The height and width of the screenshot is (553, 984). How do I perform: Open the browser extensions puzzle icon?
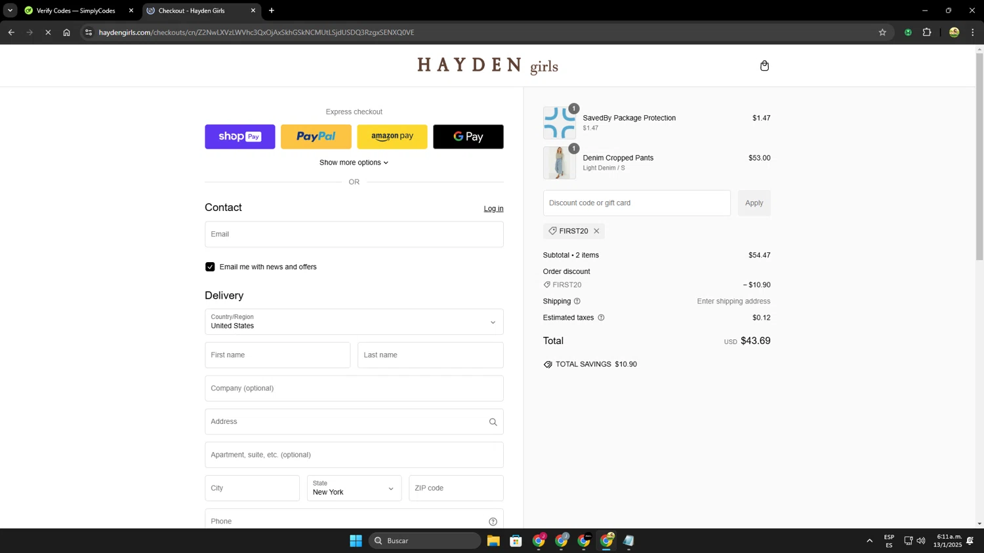(x=927, y=32)
